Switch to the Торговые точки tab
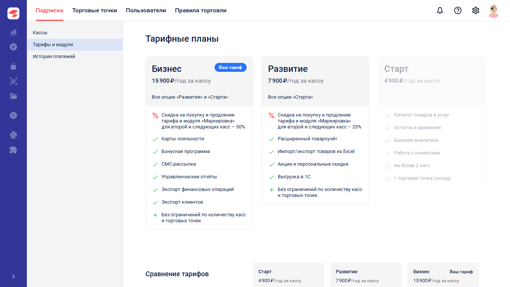Screen dimensions: 510x287 pyautogui.click(x=95, y=10)
